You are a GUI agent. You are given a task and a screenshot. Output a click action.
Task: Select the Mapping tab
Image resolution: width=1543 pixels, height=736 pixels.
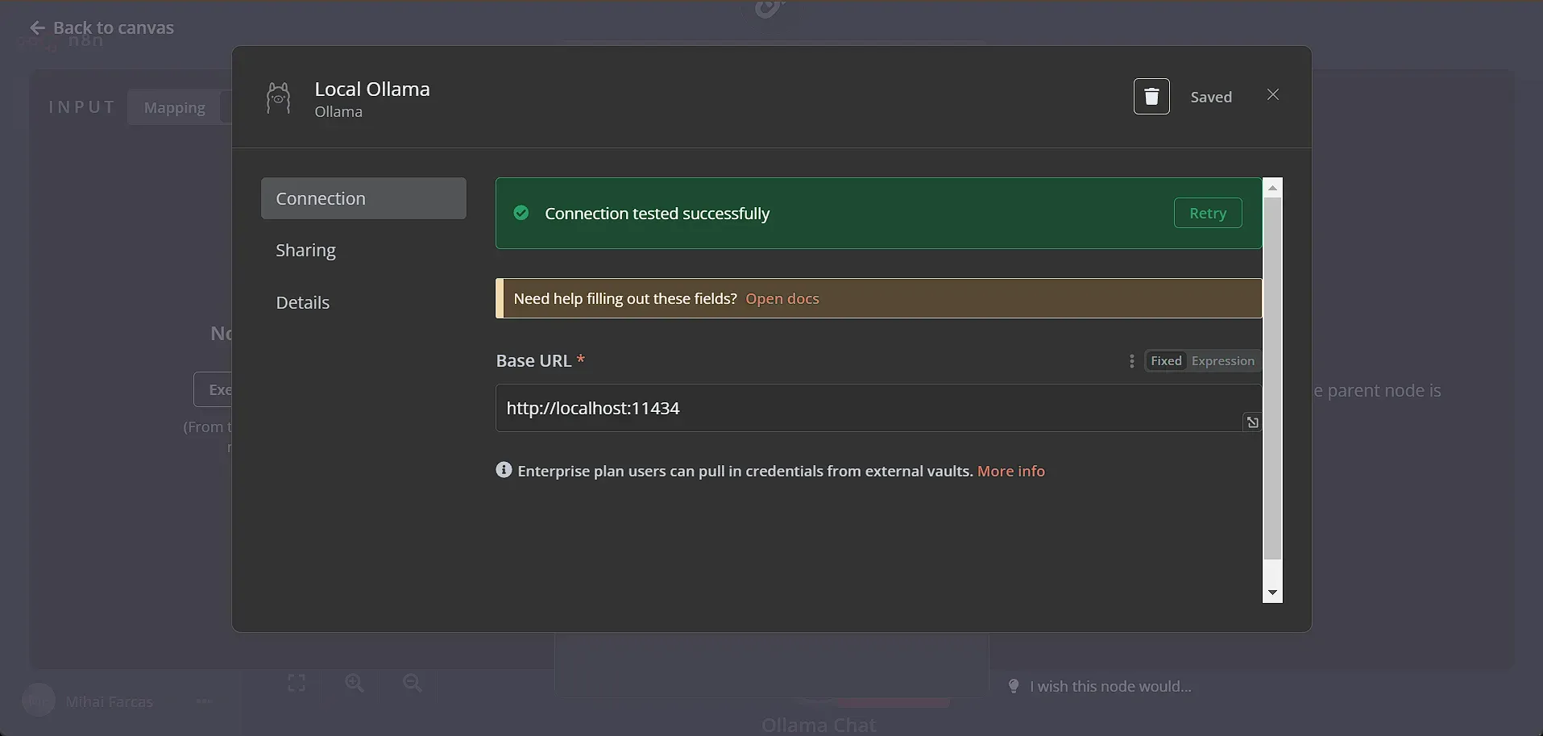coord(173,106)
